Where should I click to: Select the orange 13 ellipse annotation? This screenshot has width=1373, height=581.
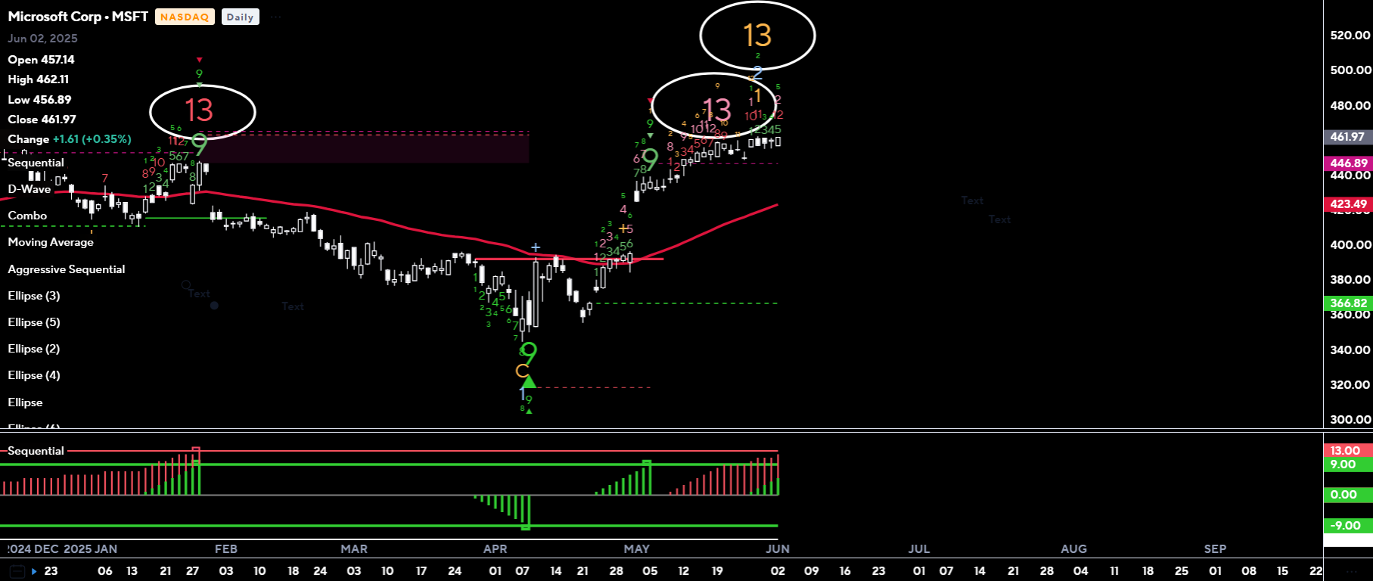[757, 36]
